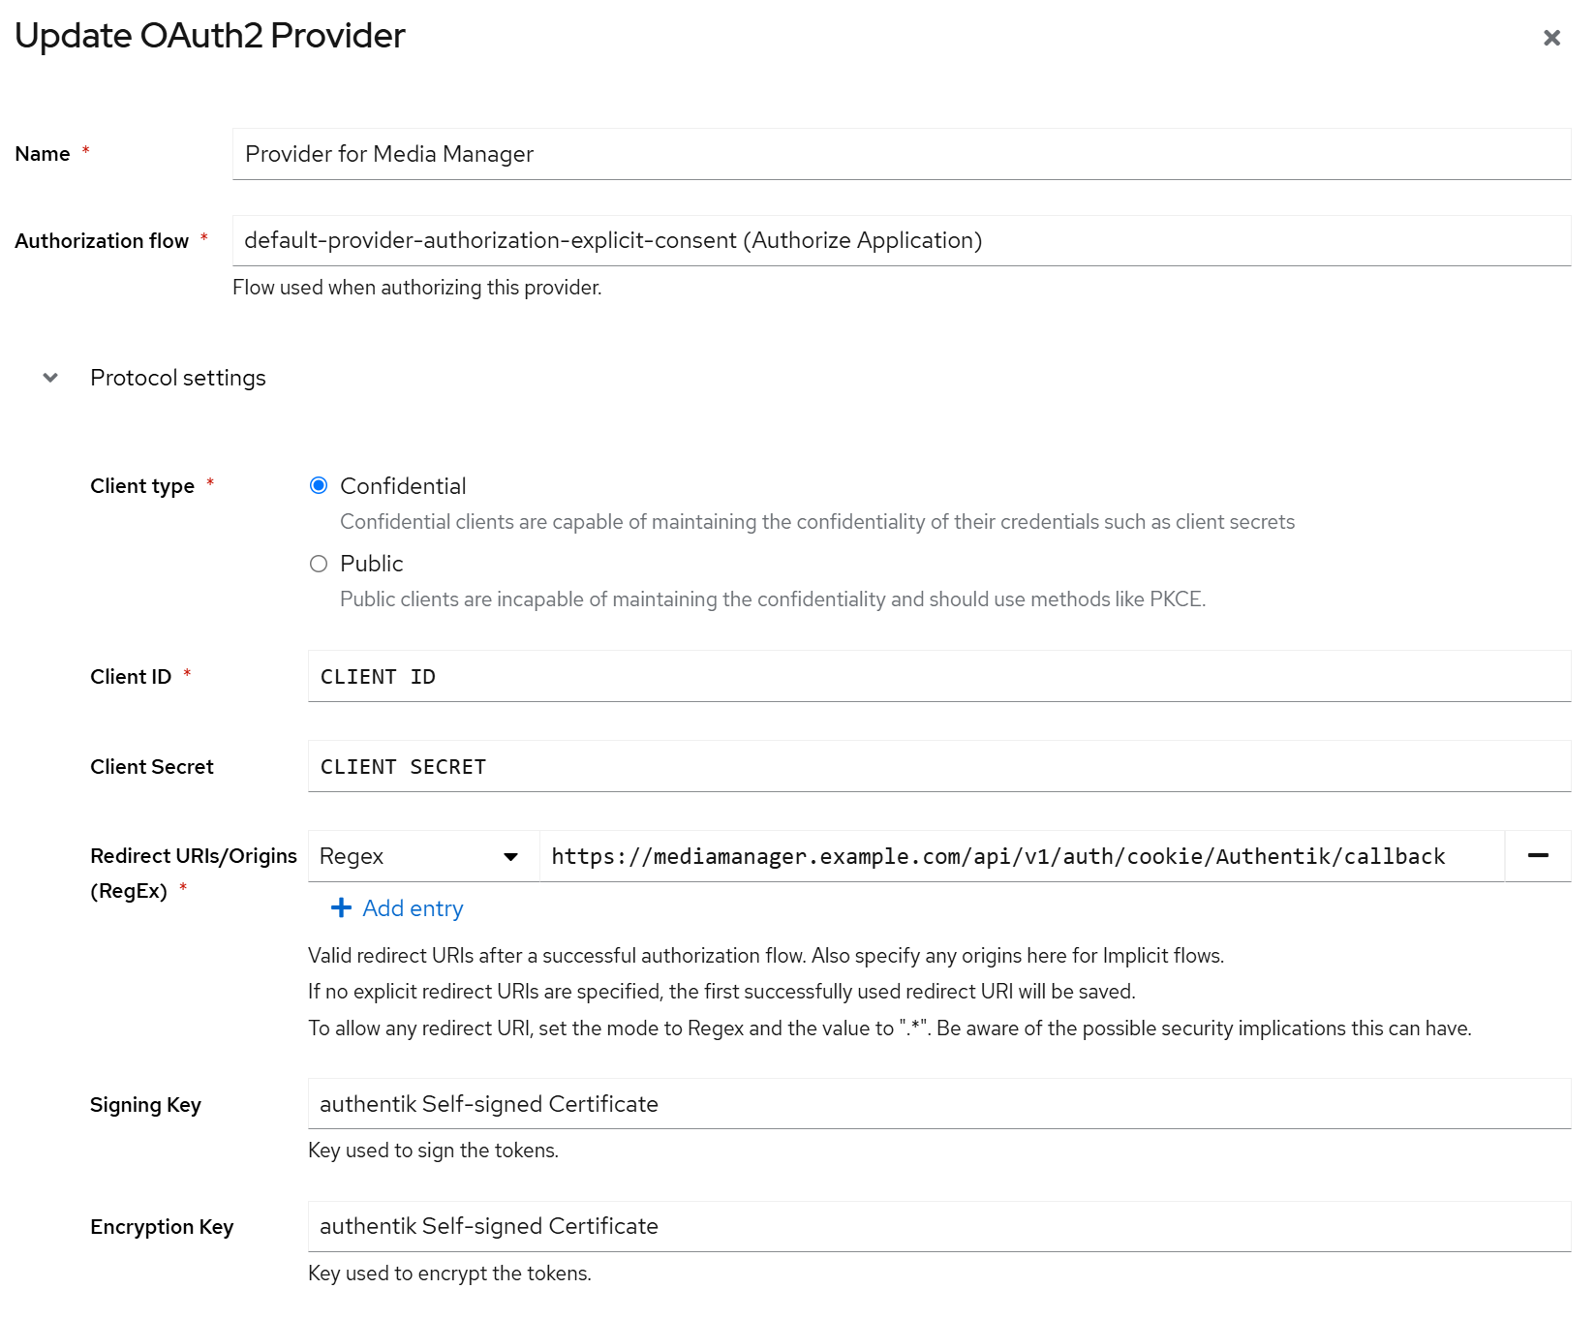Click the redirect URI callback text field
This screenshot has height=1320, width=1595.
click(1021, 856)
